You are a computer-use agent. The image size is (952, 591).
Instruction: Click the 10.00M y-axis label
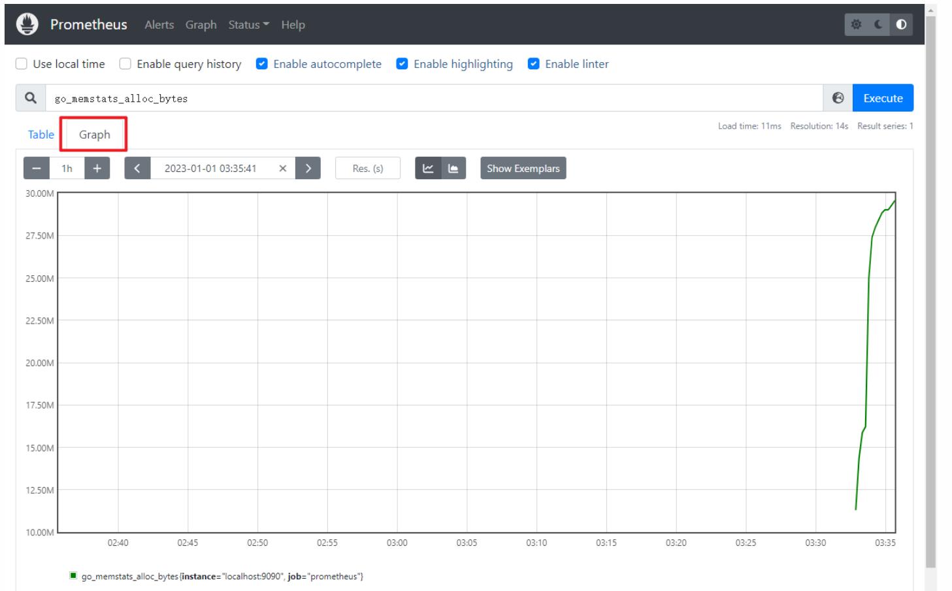(x=40, y=532)
